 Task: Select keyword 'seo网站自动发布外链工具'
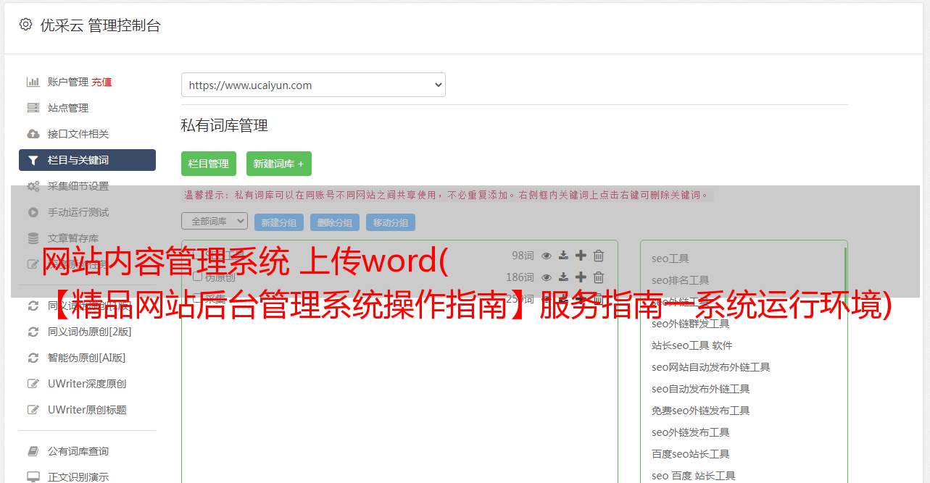click(711, 367)
